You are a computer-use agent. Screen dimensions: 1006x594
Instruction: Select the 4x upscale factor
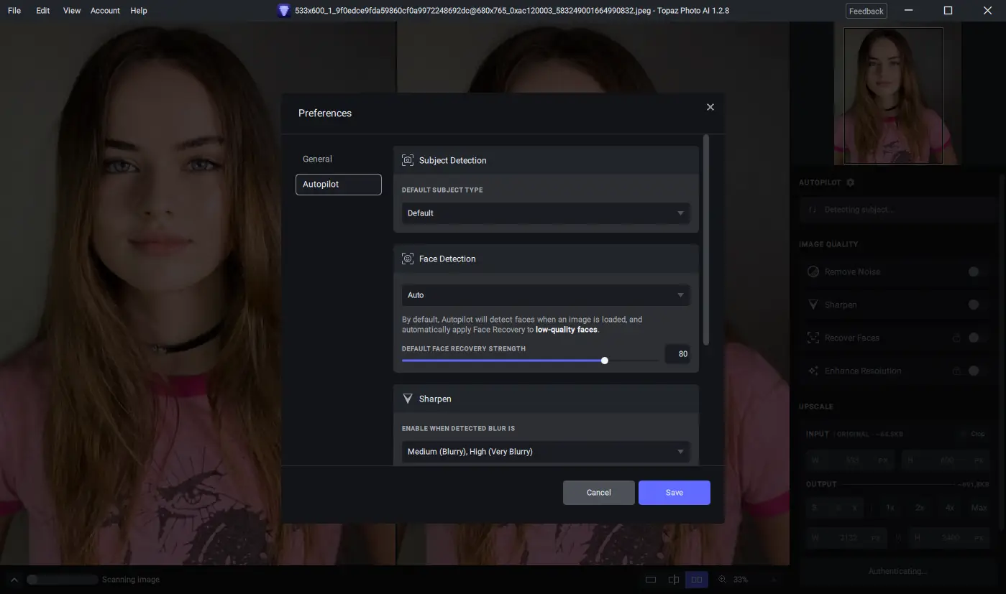coord(950,507)
